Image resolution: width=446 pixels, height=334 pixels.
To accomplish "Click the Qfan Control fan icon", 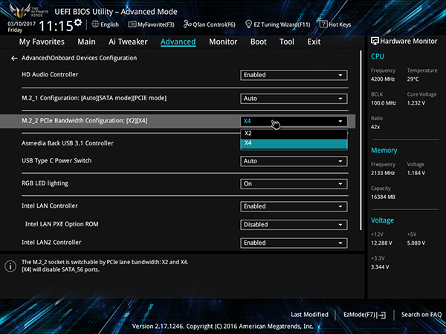I will (x=187, y=24).
